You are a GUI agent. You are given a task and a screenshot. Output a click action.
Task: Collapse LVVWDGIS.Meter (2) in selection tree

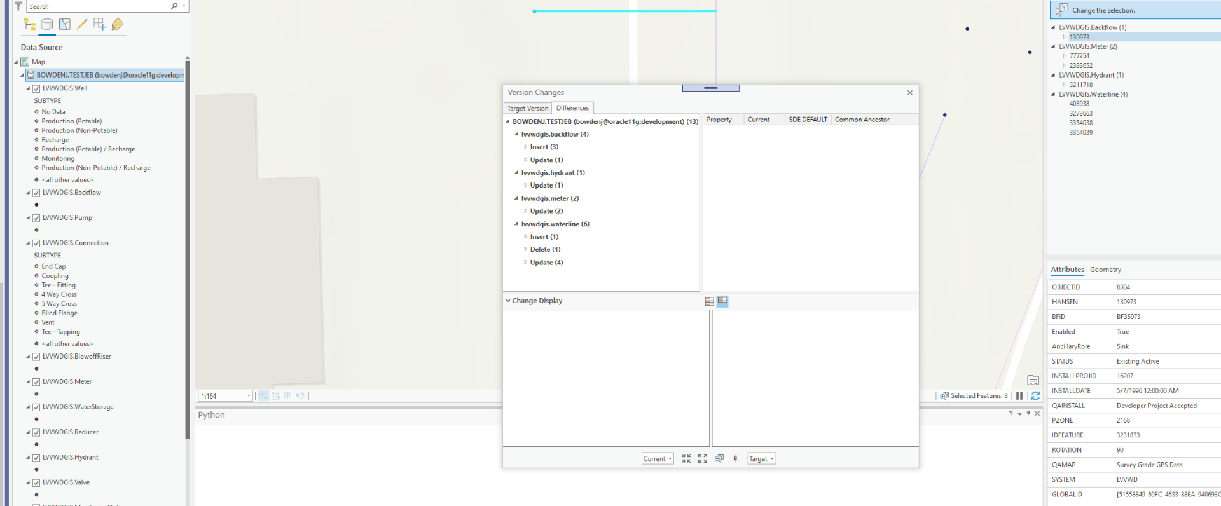point(1054,46)
